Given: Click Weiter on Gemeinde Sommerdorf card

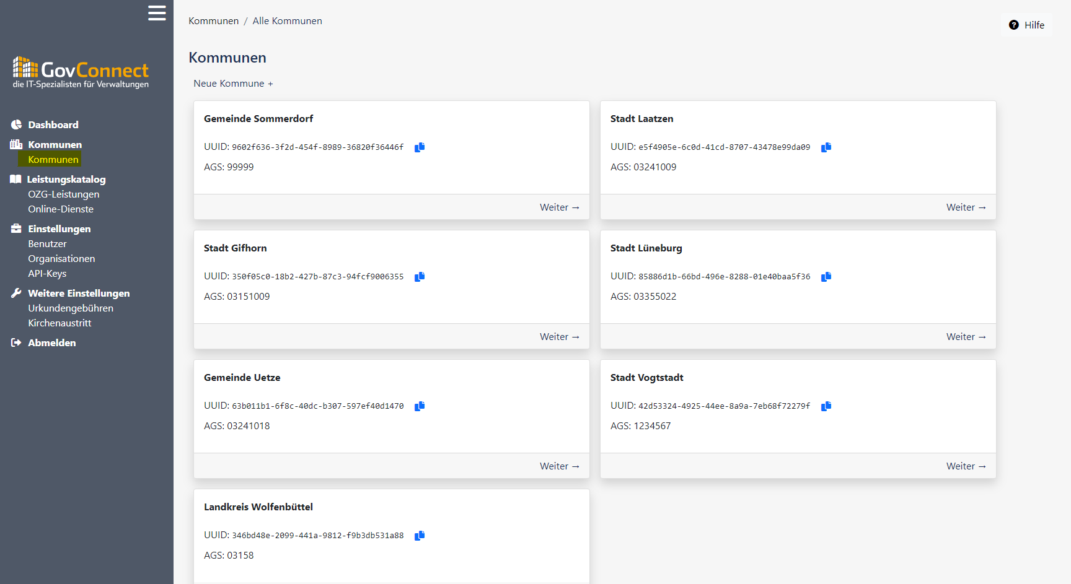Looking at the screenshot, I should (560, 207).
